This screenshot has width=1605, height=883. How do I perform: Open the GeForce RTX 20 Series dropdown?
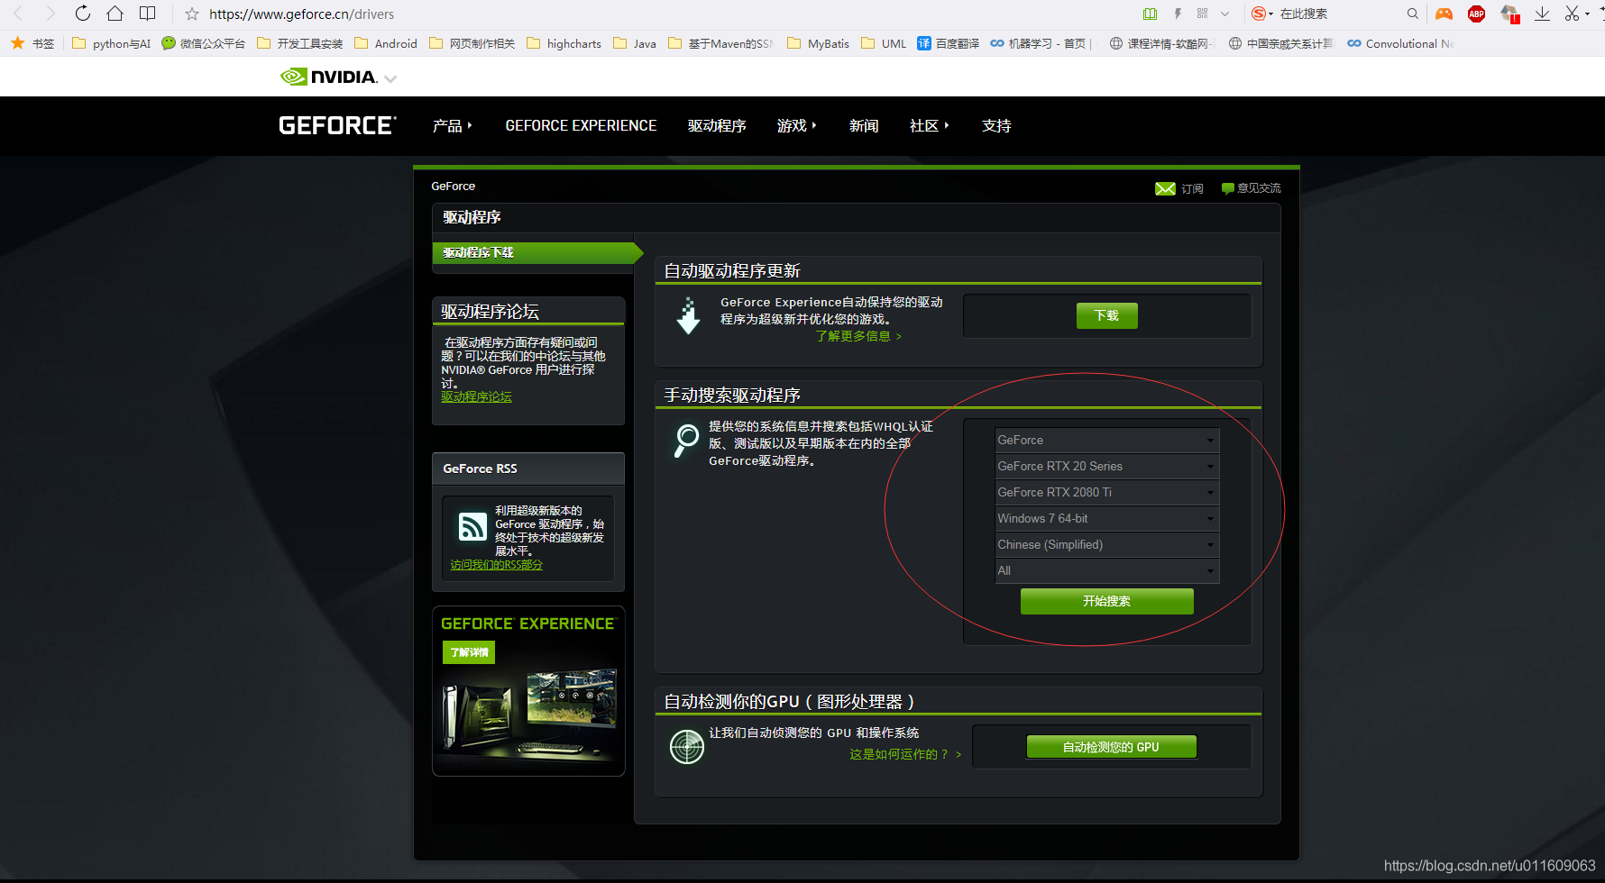(x=1107, y=467)
